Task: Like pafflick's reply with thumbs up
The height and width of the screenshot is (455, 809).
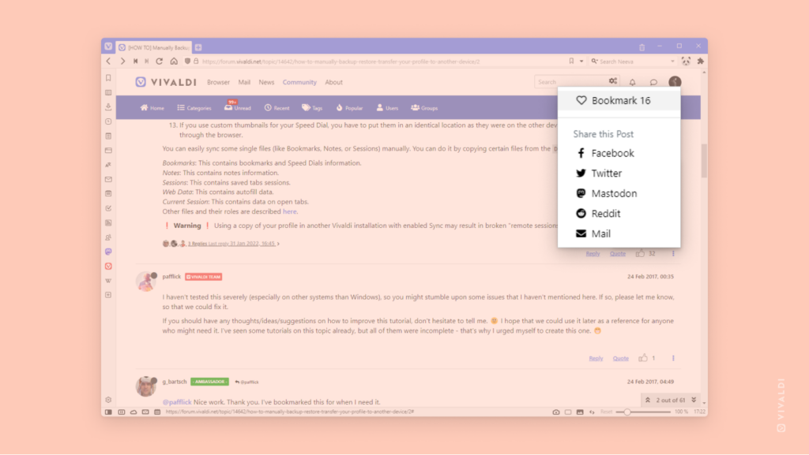Action: 643,358
